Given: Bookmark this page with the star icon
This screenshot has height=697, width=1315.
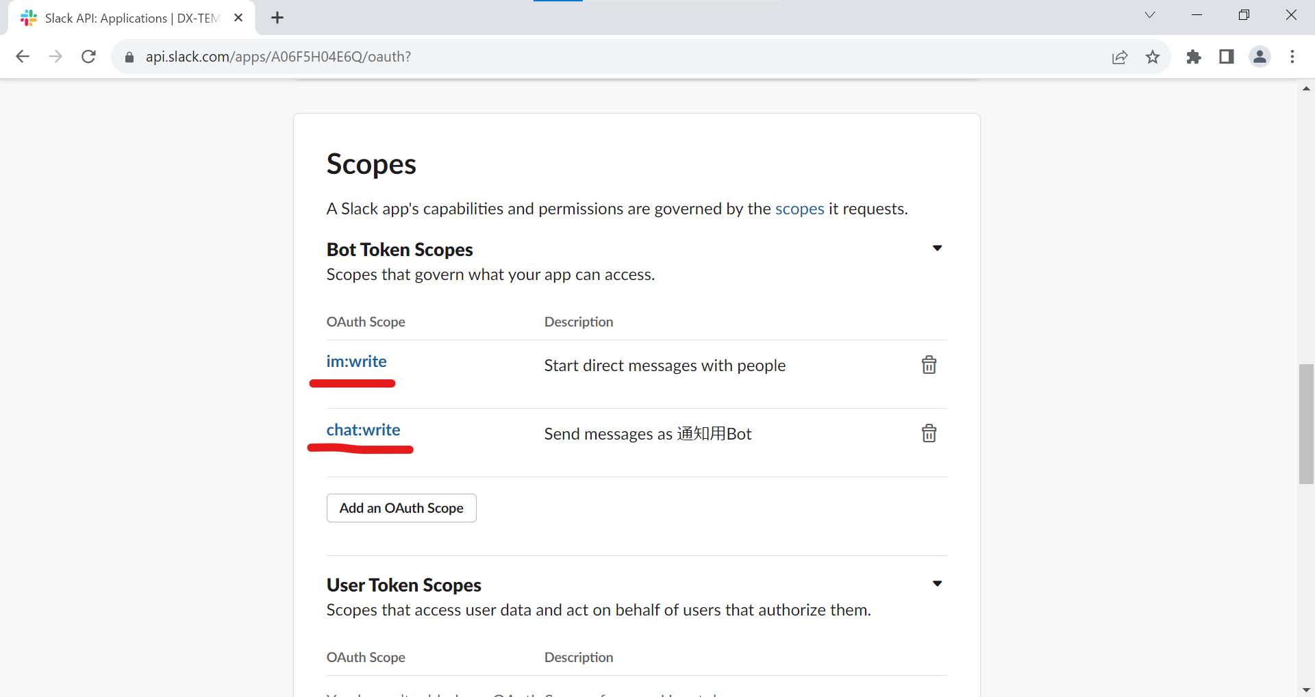Looking at the screenshot, I should [x=1153, y=57].
